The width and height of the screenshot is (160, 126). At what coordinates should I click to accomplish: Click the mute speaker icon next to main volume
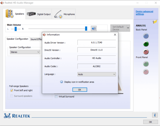coord(94,29)
